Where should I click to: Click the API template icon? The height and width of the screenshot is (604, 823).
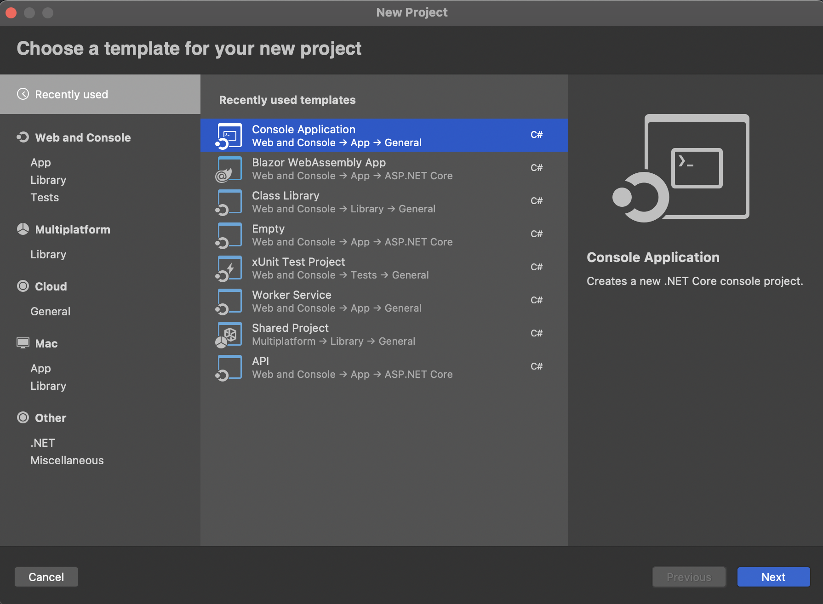tap(229, 367)
